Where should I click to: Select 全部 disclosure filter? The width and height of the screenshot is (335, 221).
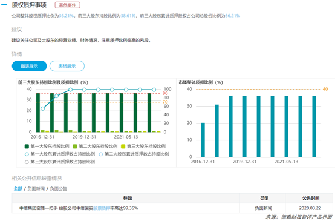18,189
